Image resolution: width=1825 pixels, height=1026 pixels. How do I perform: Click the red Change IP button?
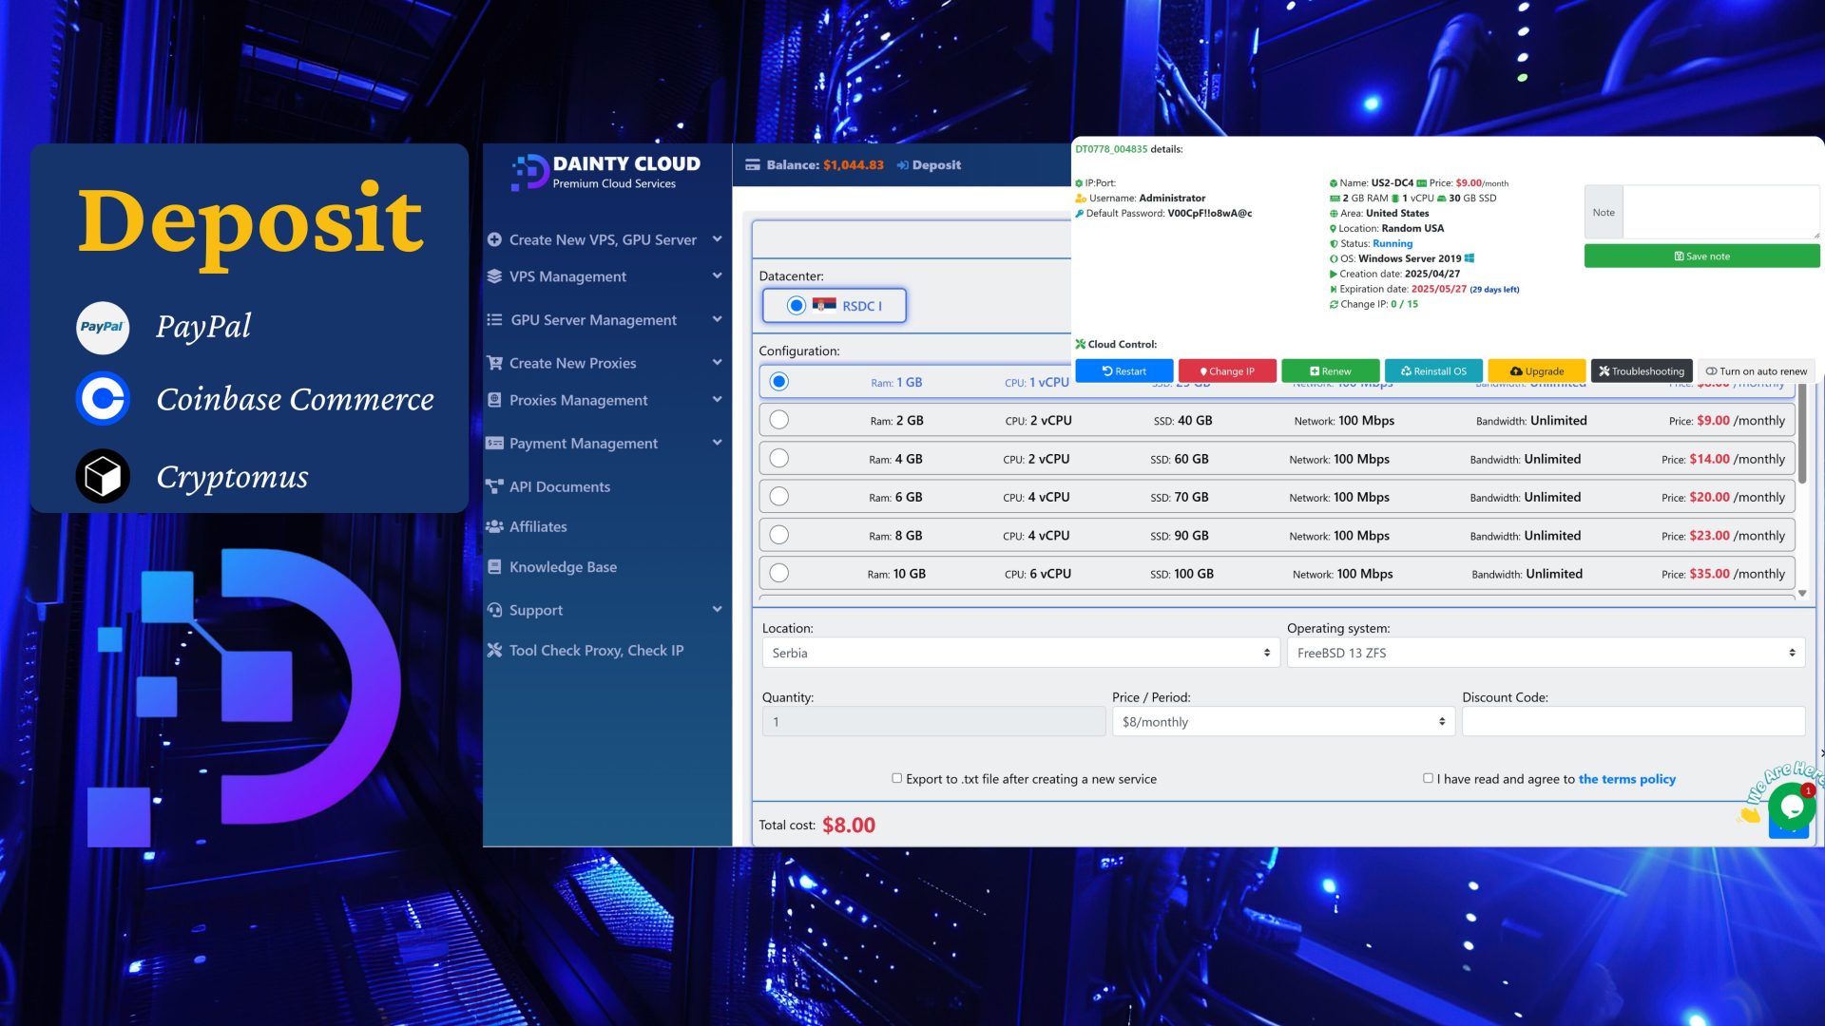pyautogui.click(x=1227, y=371)
